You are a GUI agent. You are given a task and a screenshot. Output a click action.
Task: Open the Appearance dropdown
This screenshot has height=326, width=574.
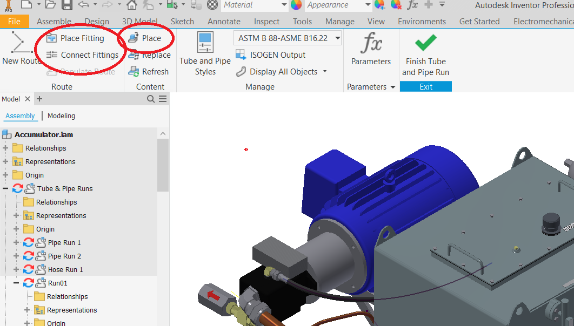[368, 5]
